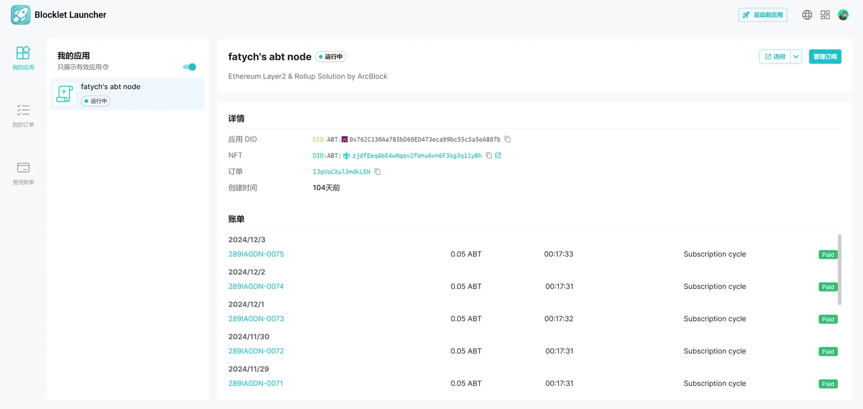Click the Ethereum Layer2 & Rollup description
This screenshot has height=409, width=863.
click(307, 77)
